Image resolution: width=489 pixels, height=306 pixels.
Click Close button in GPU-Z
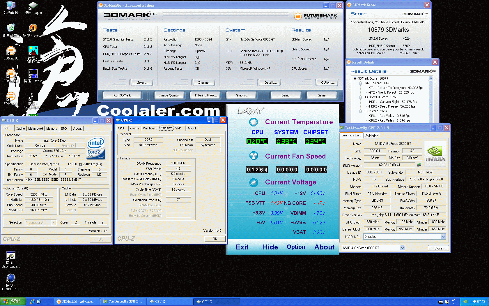pos(438,248)
